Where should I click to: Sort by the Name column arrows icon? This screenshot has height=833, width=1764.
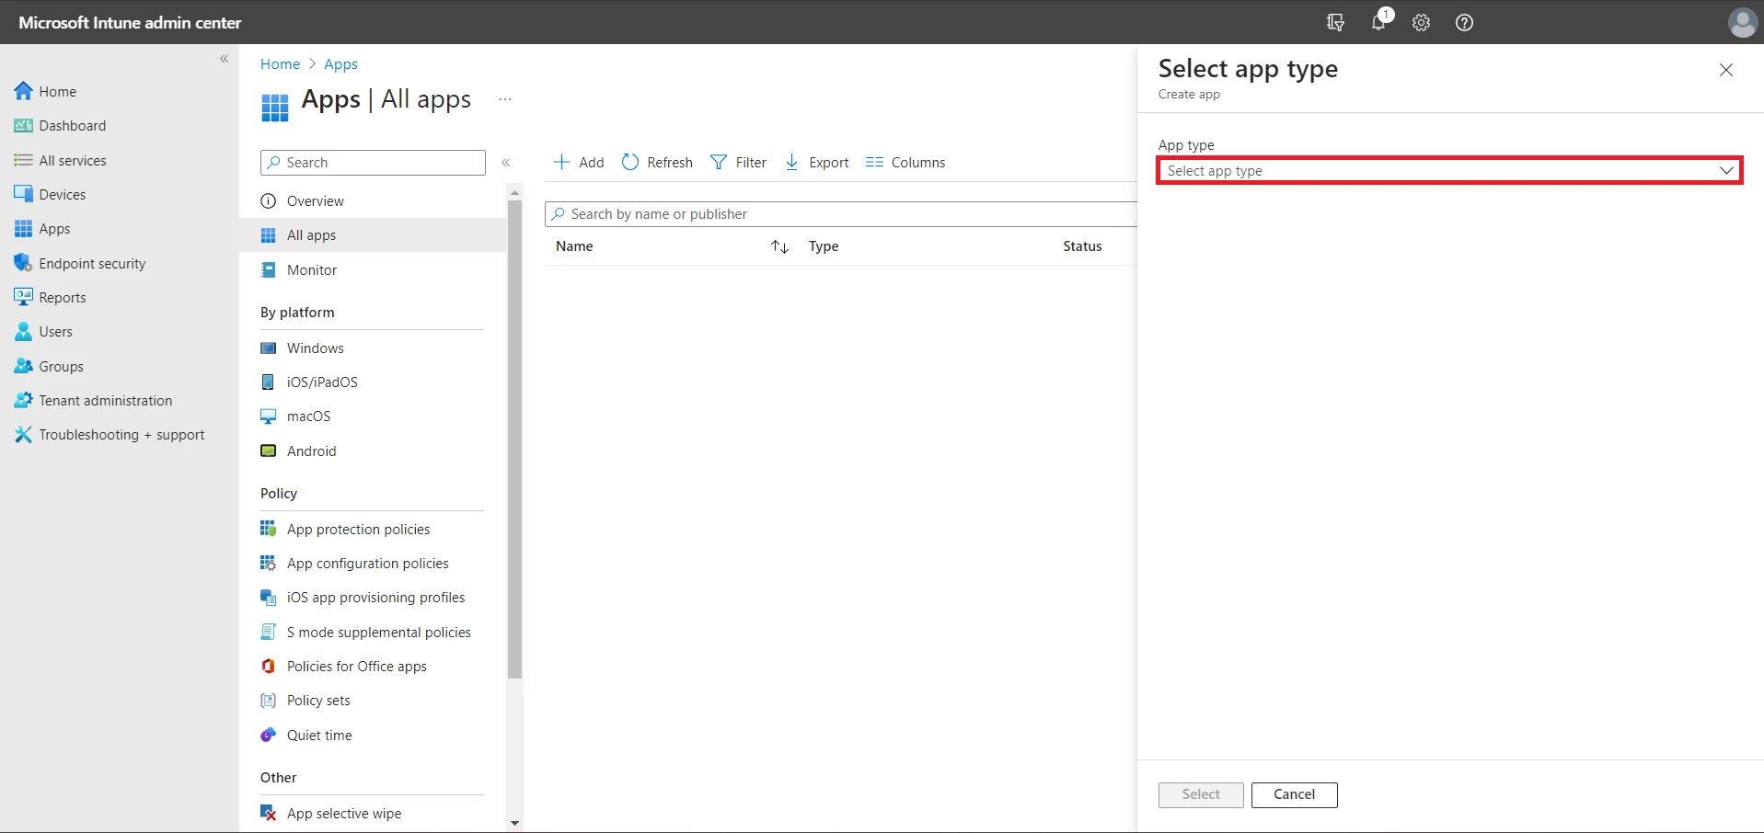[780, 246]
